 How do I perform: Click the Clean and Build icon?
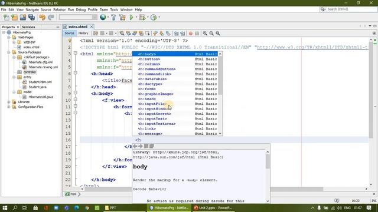[x=122, y=17]
